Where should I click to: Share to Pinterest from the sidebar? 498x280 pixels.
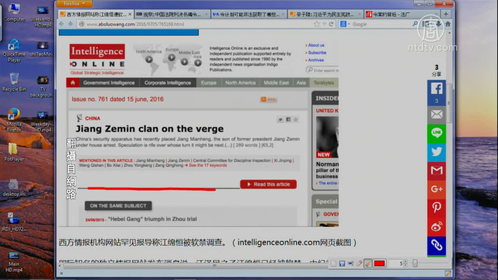point(436,207)
